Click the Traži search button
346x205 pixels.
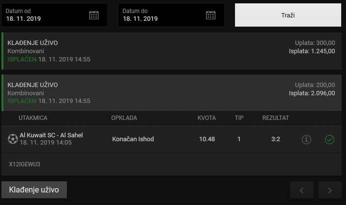(288, 15)
